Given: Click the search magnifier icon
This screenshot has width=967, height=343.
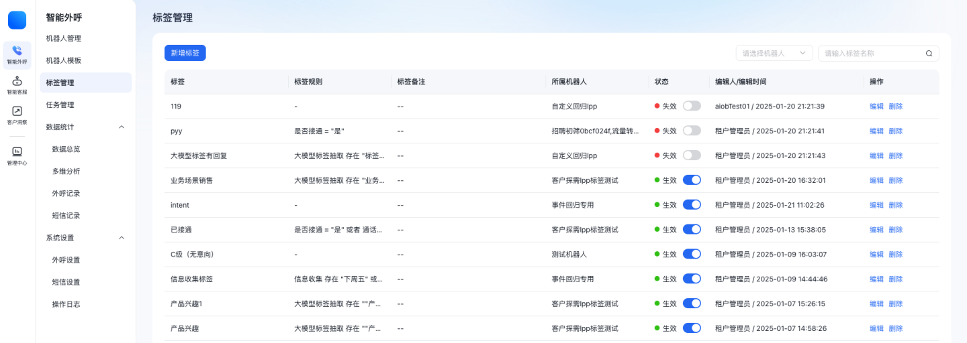Looking at the screenshot, I should pos(929,54).
